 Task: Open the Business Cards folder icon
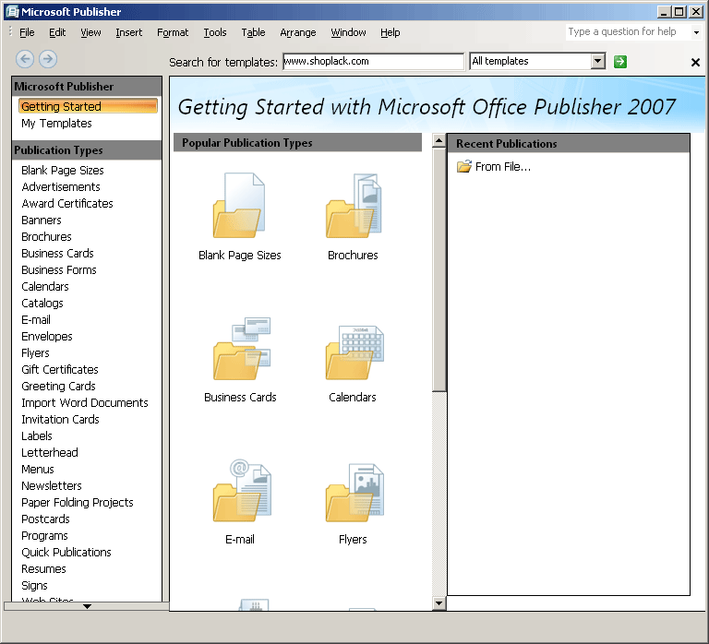pyautogui.click(x=242, y=348)
